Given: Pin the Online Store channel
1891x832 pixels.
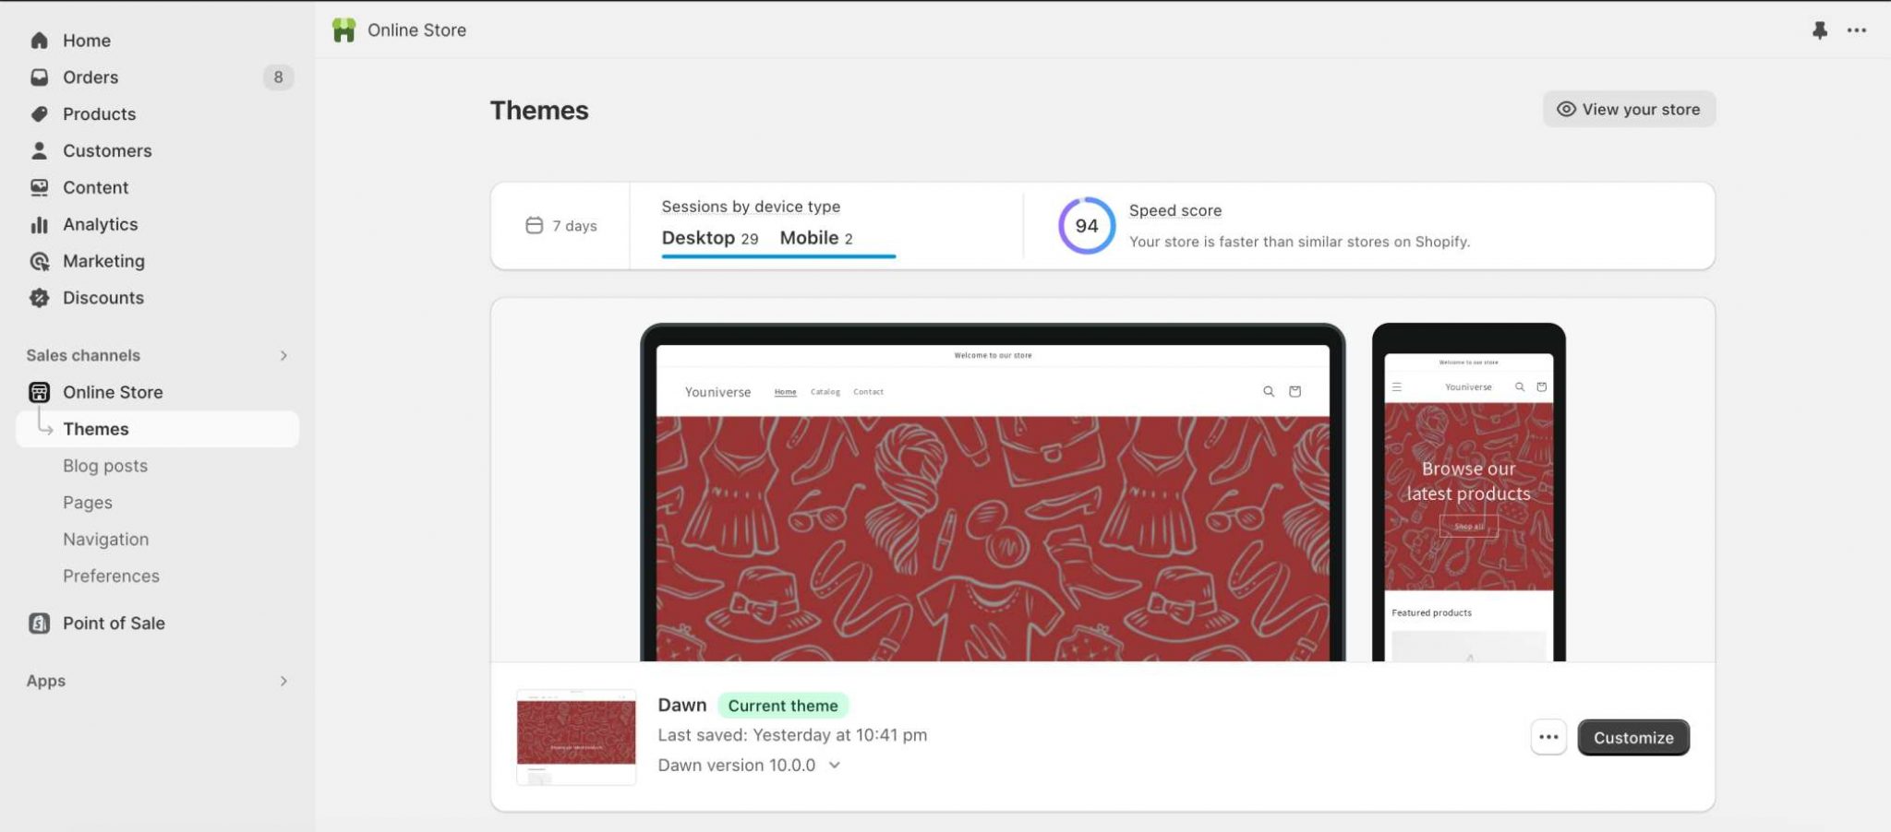Looking at the screenshot, I should [1819, 30].
